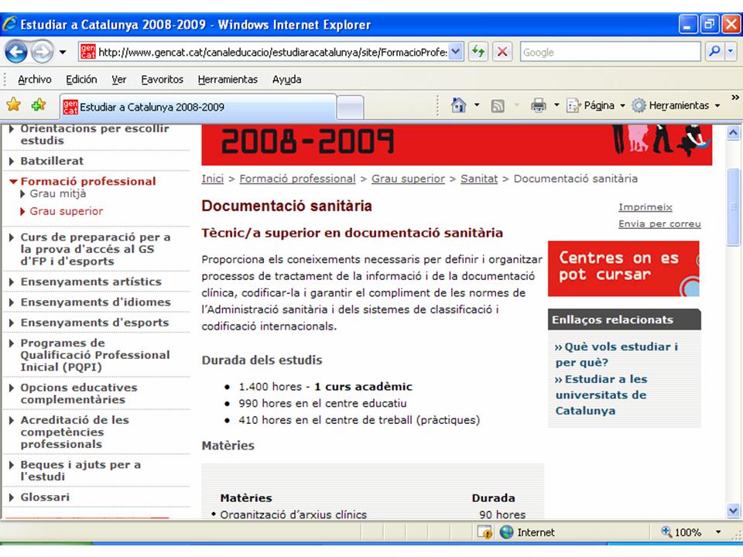
Task: Click the Centres on es pot cursar banner
Action: point(624,268)
